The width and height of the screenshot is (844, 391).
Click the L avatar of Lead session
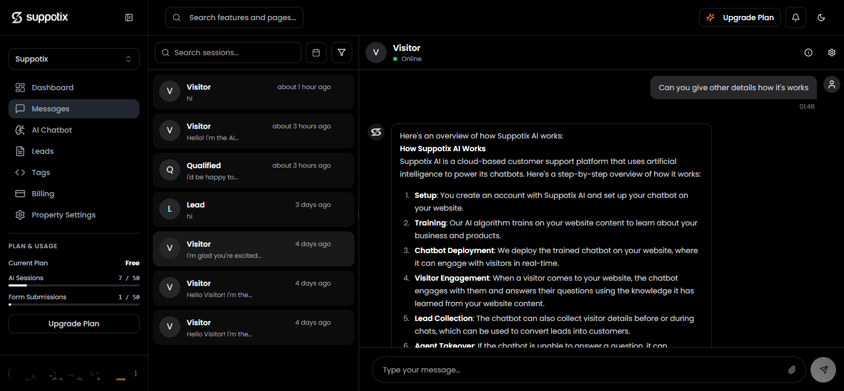(x=170, y=209)
